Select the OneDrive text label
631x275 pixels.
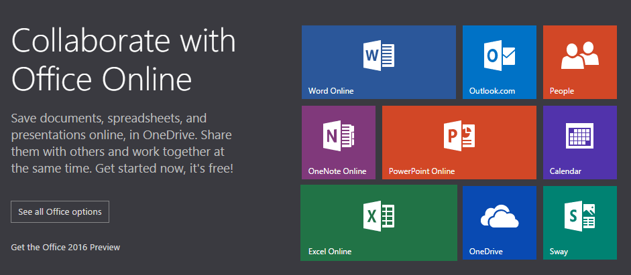click(x=486, y=252)
